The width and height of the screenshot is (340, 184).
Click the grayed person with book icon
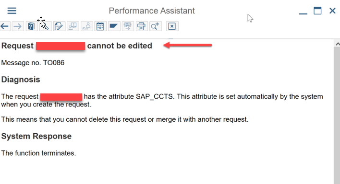click(73, 26)
